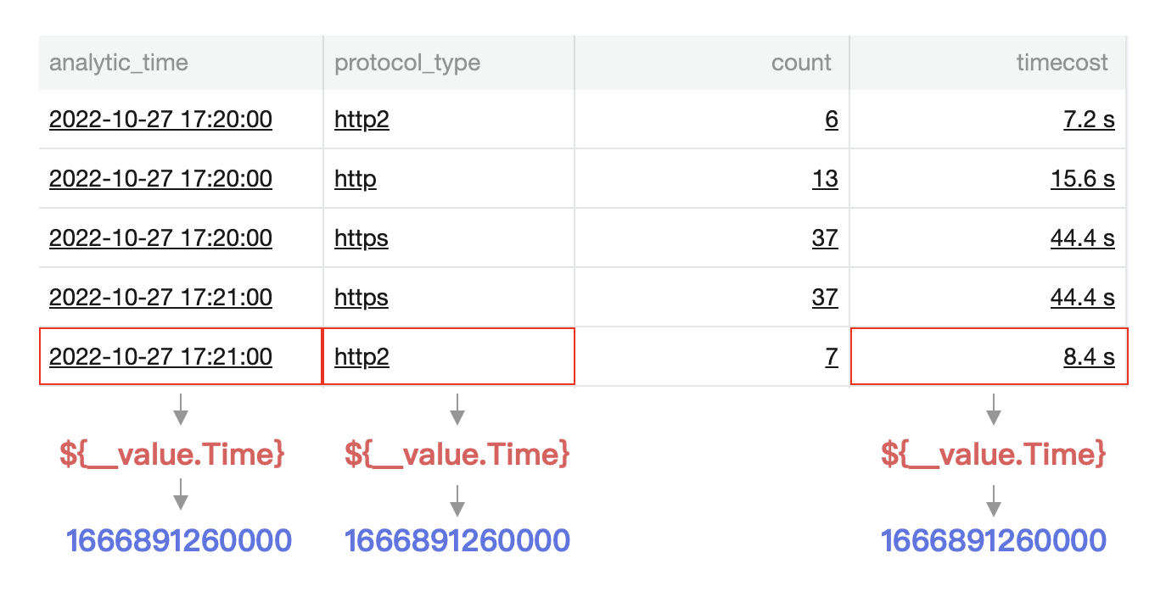The height and width of the screenshot is (592, 1166).
Task: Open the 15.6 s timecost link
Action: tap(1082, 179)
